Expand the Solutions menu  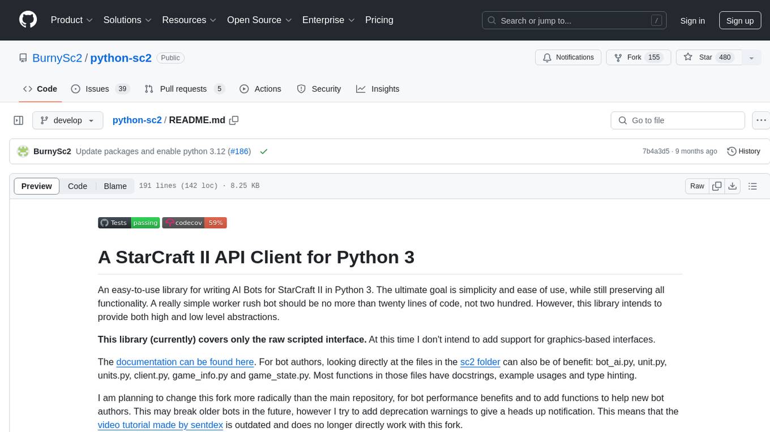pyautogui.click(x=127, y=20)
